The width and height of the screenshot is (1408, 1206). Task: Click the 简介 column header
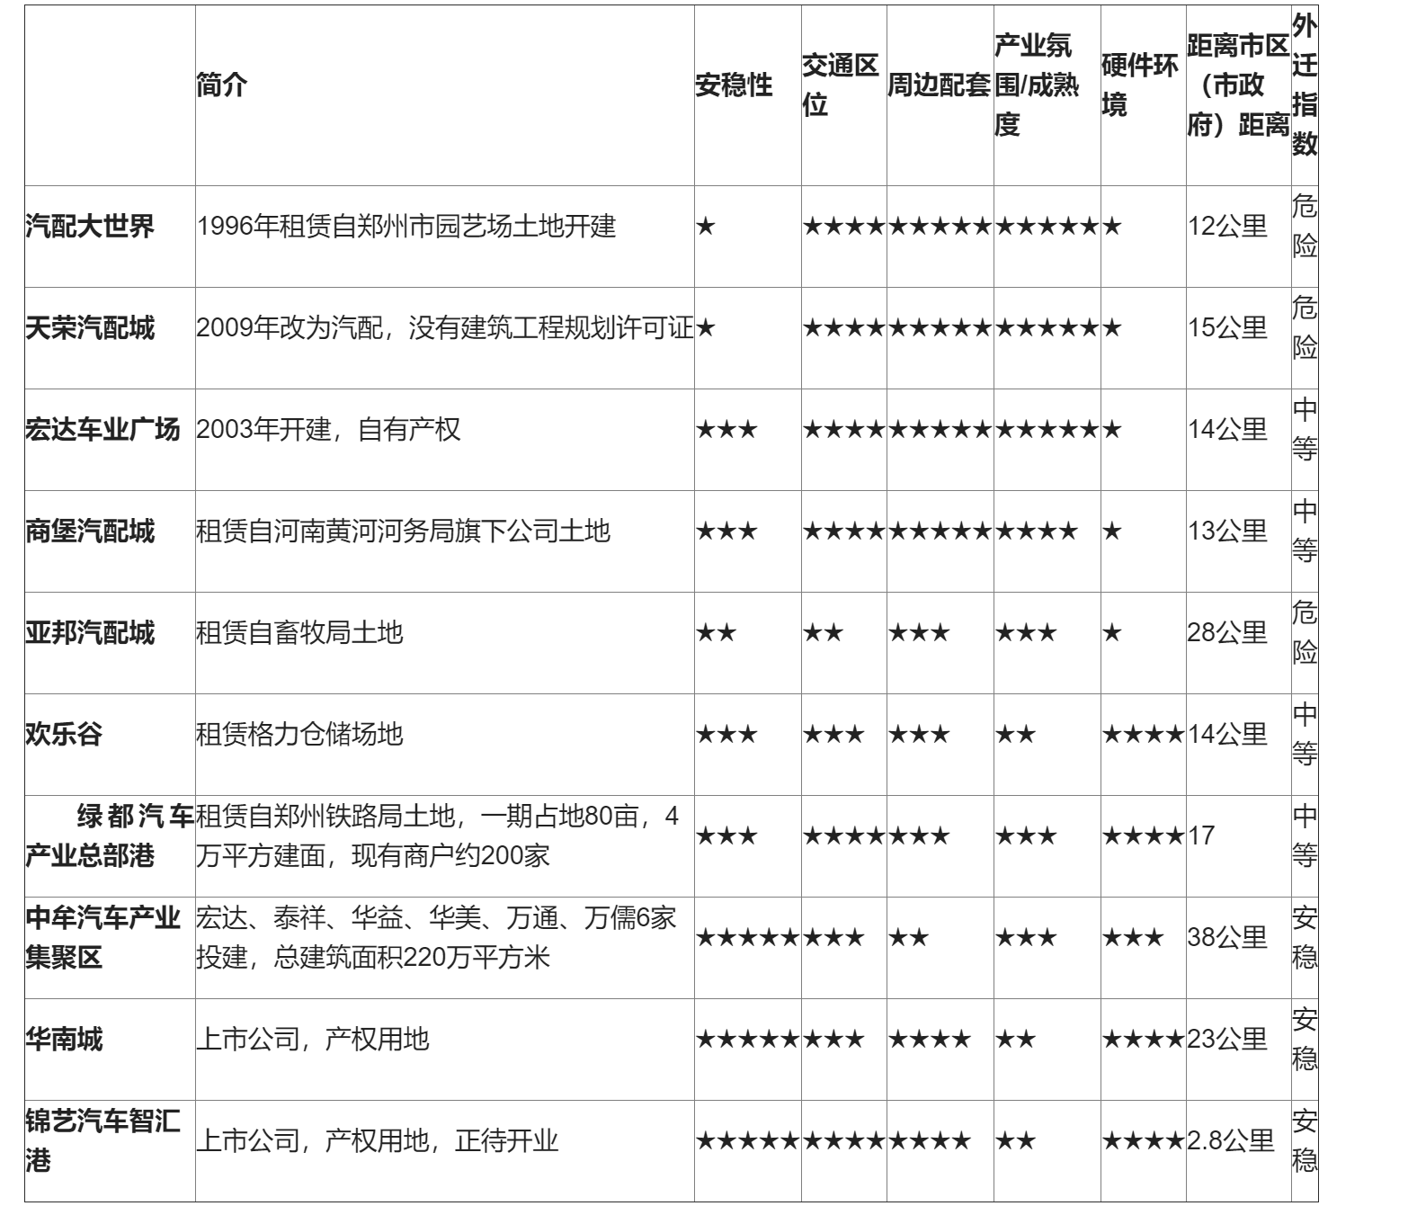tap(221, 85)
